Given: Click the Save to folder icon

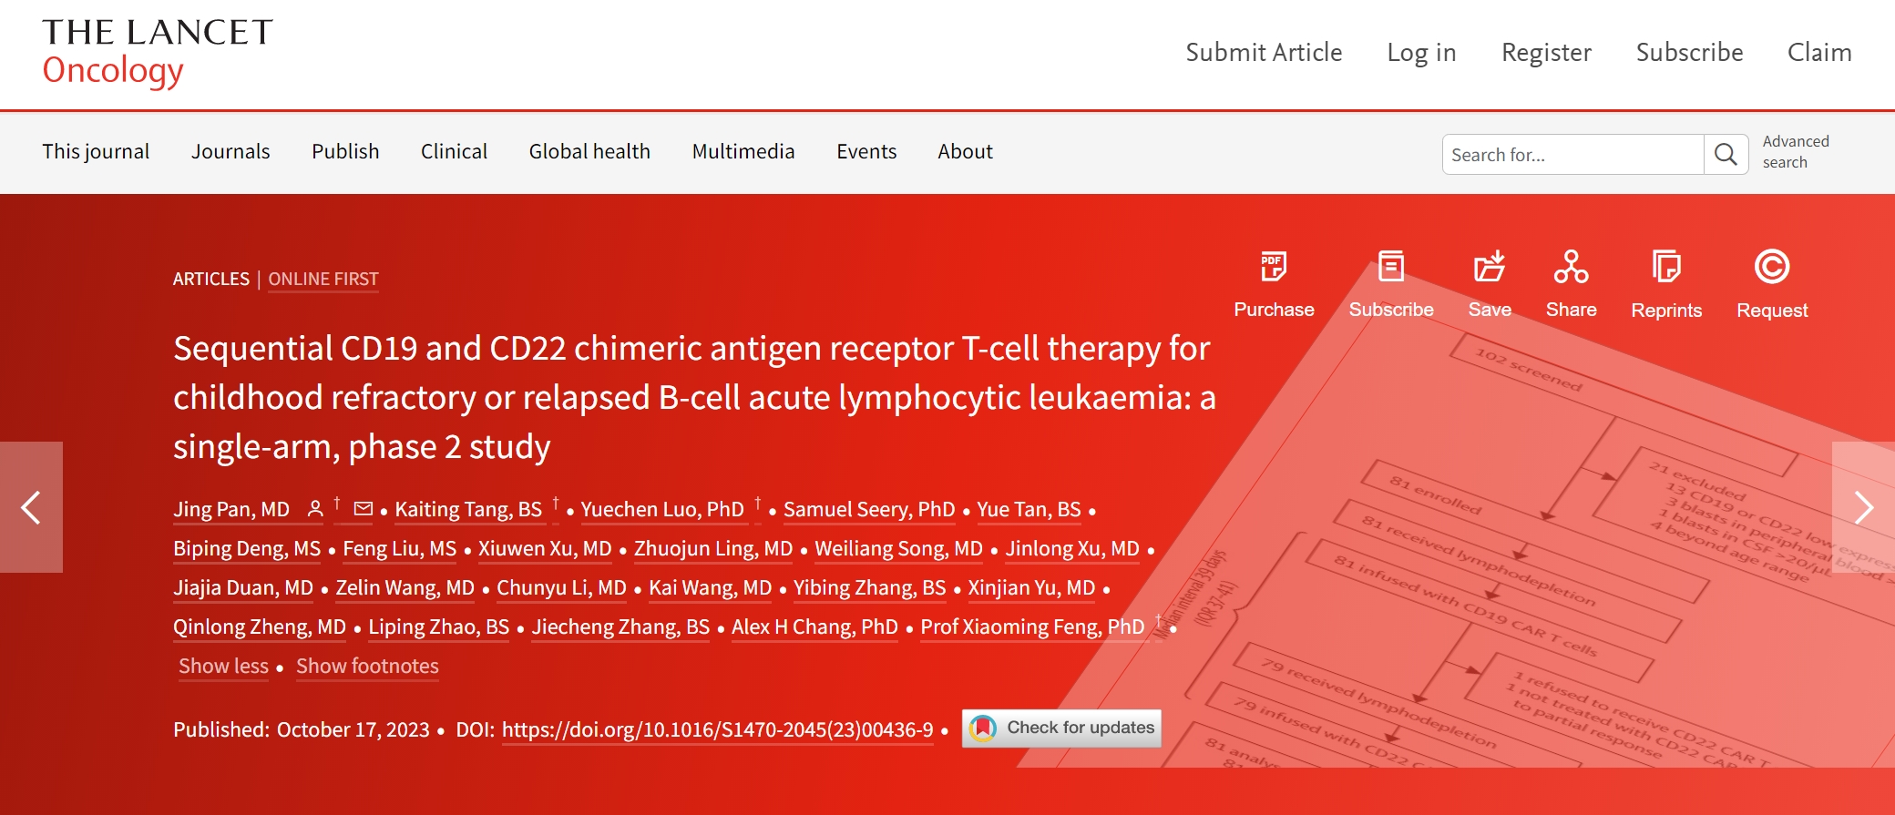Looking at the screenshot, I should 1490,267.
